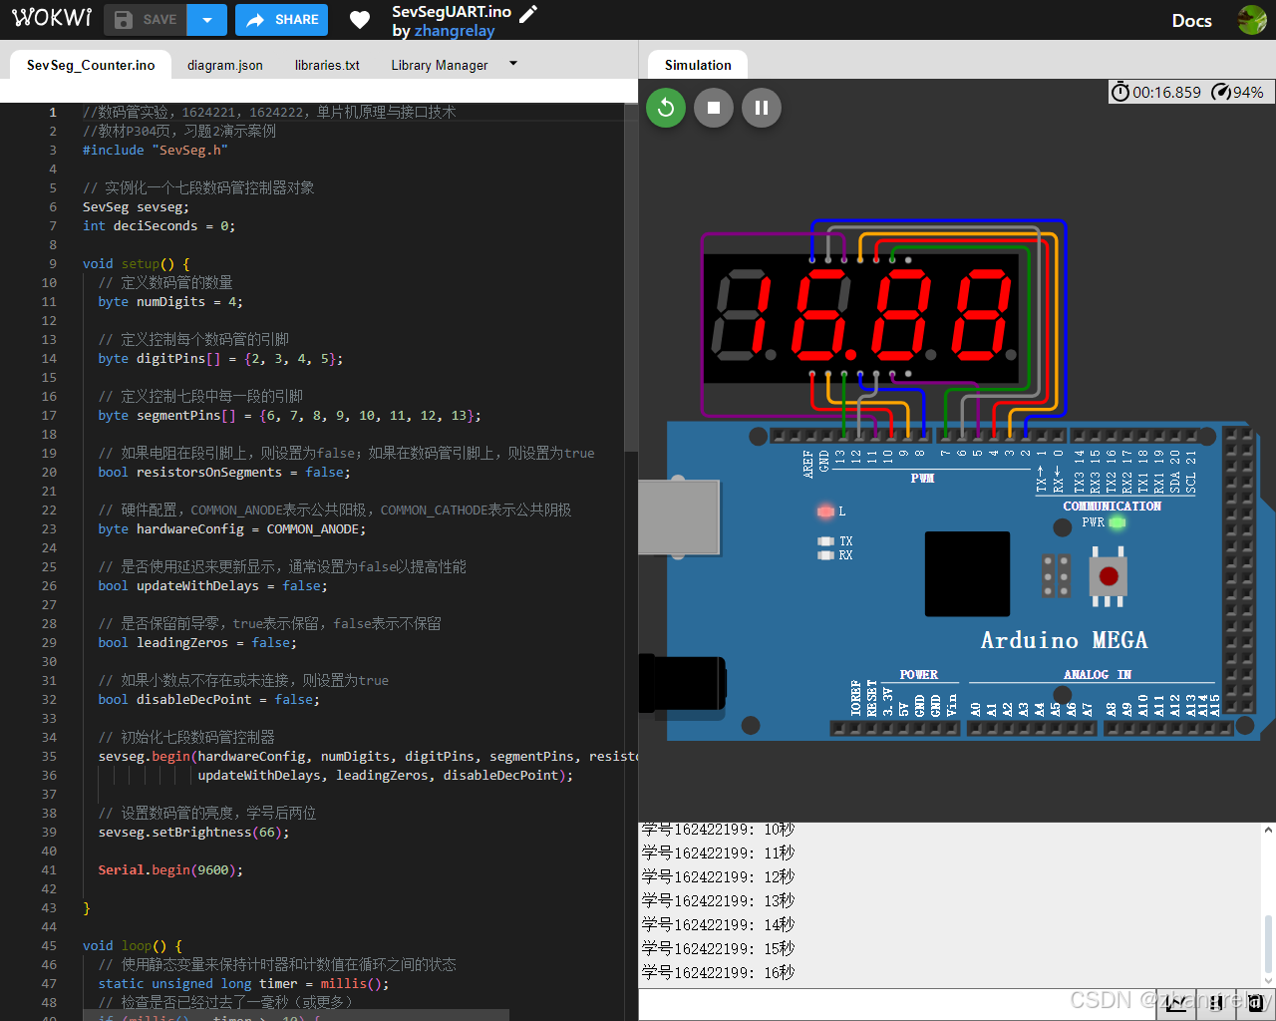
Task: Click the ICSP header on the board
Action: (x=1056, y=575)
